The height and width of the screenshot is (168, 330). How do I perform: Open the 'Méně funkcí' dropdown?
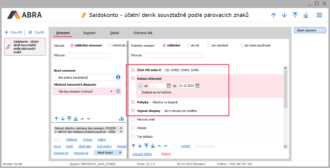point(108,153)
